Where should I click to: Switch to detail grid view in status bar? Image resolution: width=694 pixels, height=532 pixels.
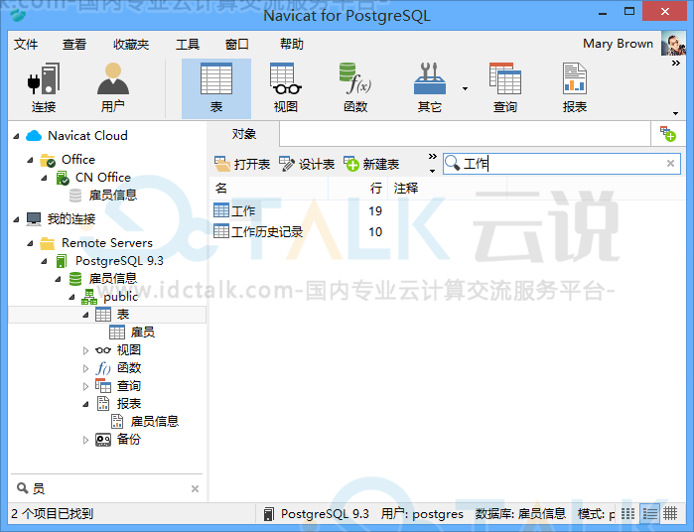pos(670,514)
